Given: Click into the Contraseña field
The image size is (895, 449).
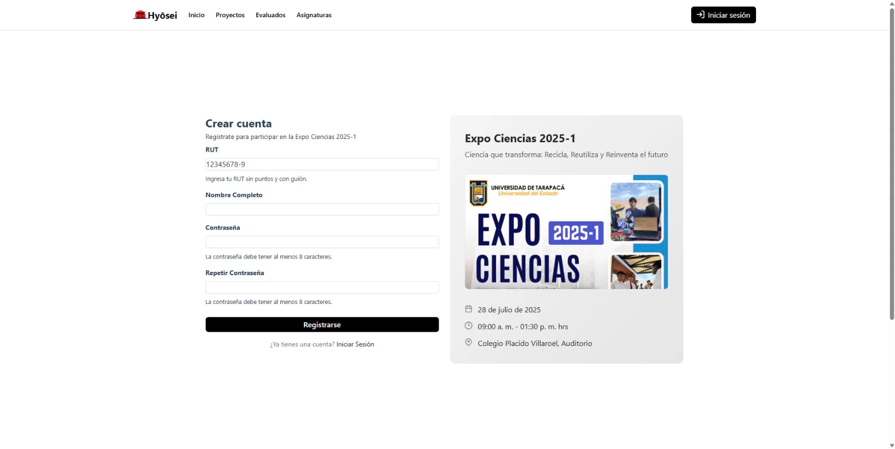Looking at the screenshot, I should pyautogui.click(x=322, y=242).
